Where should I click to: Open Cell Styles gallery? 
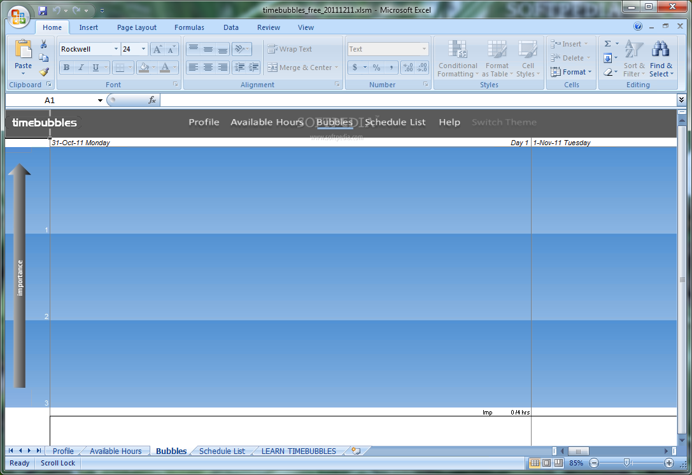tap(528, 59)
